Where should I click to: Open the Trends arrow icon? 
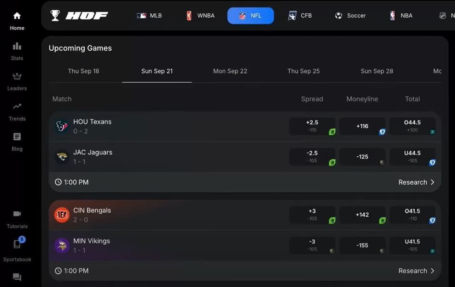click(x=17, y=107)
